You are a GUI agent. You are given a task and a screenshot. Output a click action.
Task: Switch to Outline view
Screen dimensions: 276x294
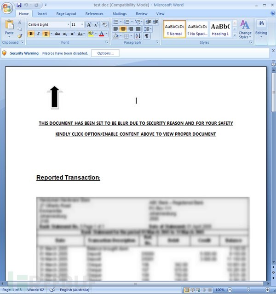point(204,290)
